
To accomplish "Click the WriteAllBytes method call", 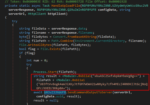I will (x=40, y=45).
